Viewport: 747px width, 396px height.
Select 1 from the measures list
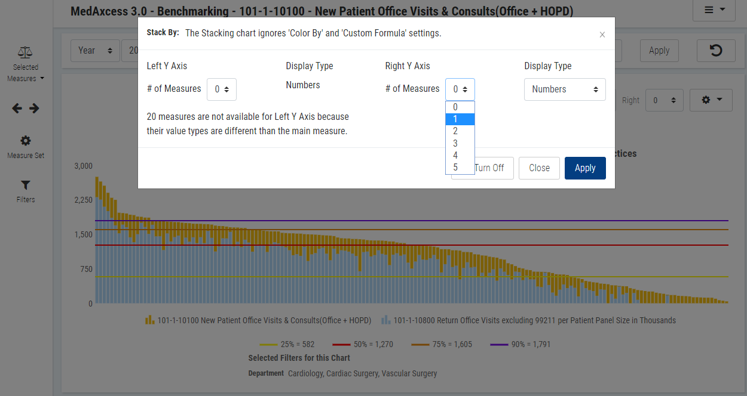click(460, 119)
